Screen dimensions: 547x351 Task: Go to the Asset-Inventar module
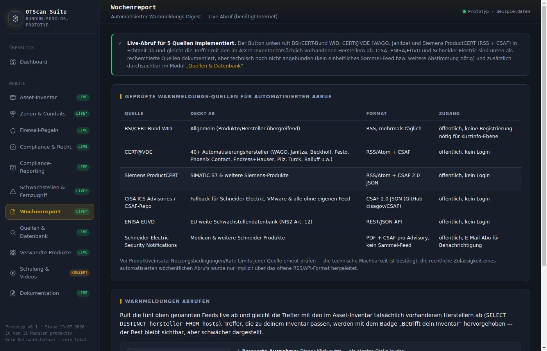50,97
